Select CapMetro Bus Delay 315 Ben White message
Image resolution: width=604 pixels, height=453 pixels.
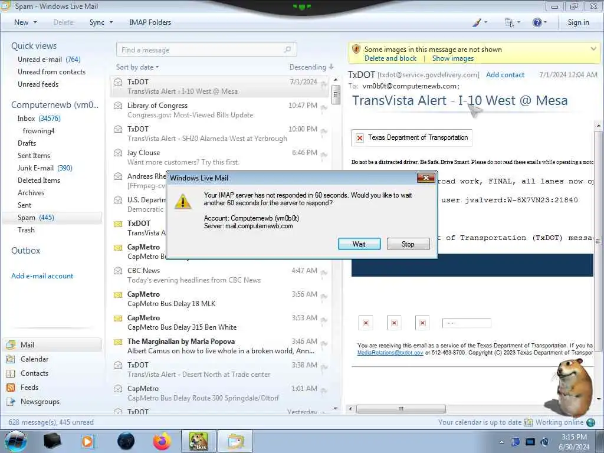pyautogui.click(x=219, y=323)
